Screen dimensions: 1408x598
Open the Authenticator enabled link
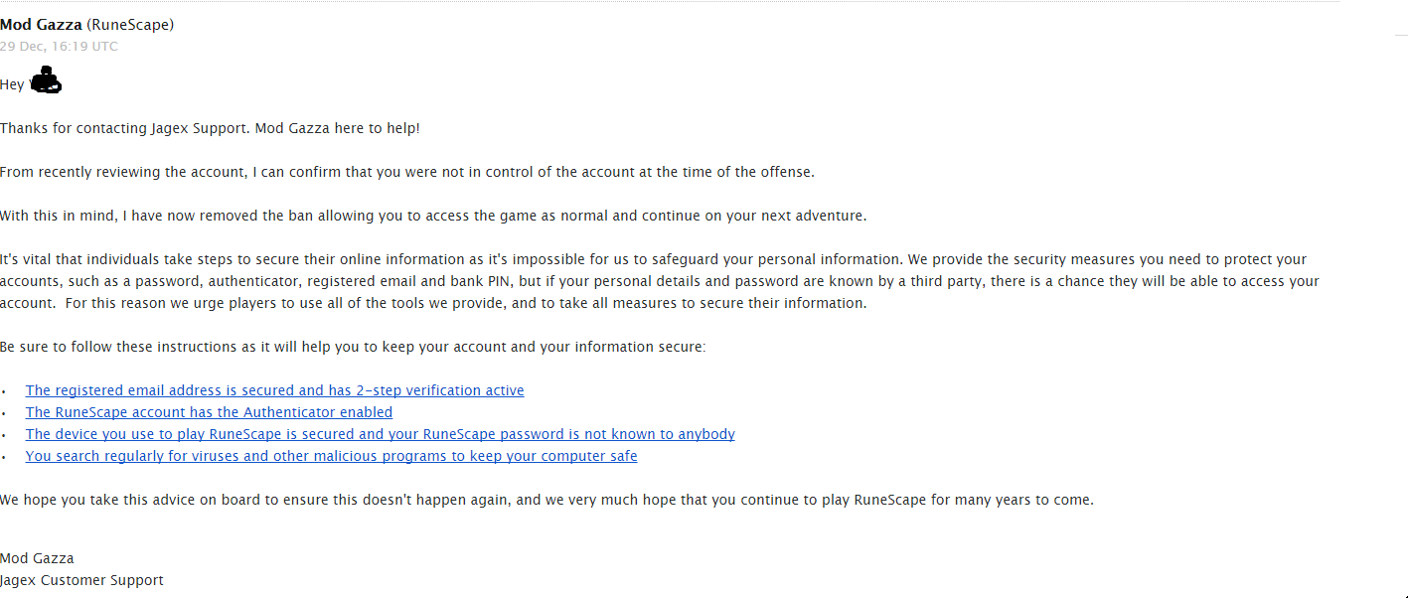point(209,412)
